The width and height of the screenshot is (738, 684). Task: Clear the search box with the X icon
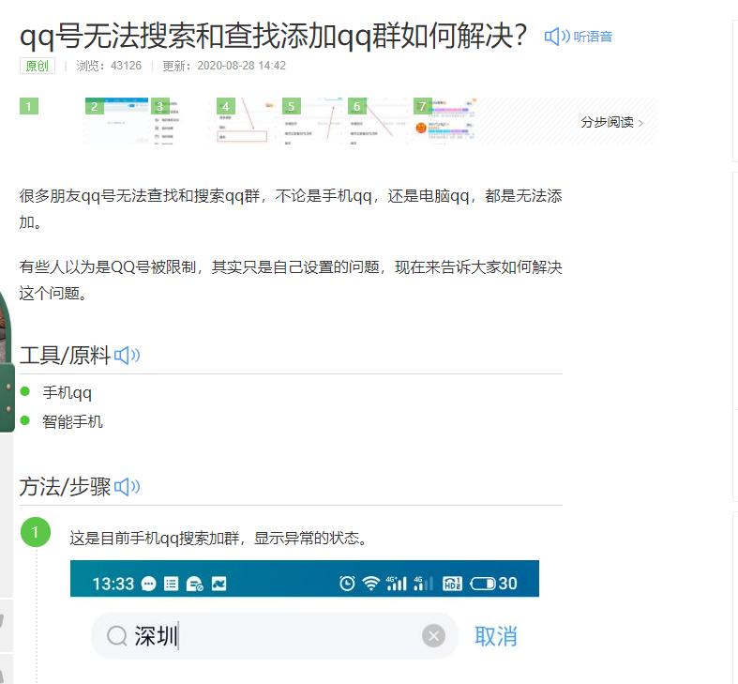(433, 636)
